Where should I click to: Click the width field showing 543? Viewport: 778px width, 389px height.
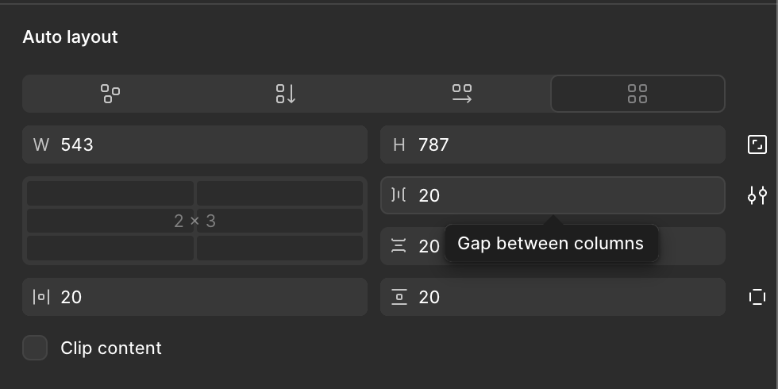[195, 144]
